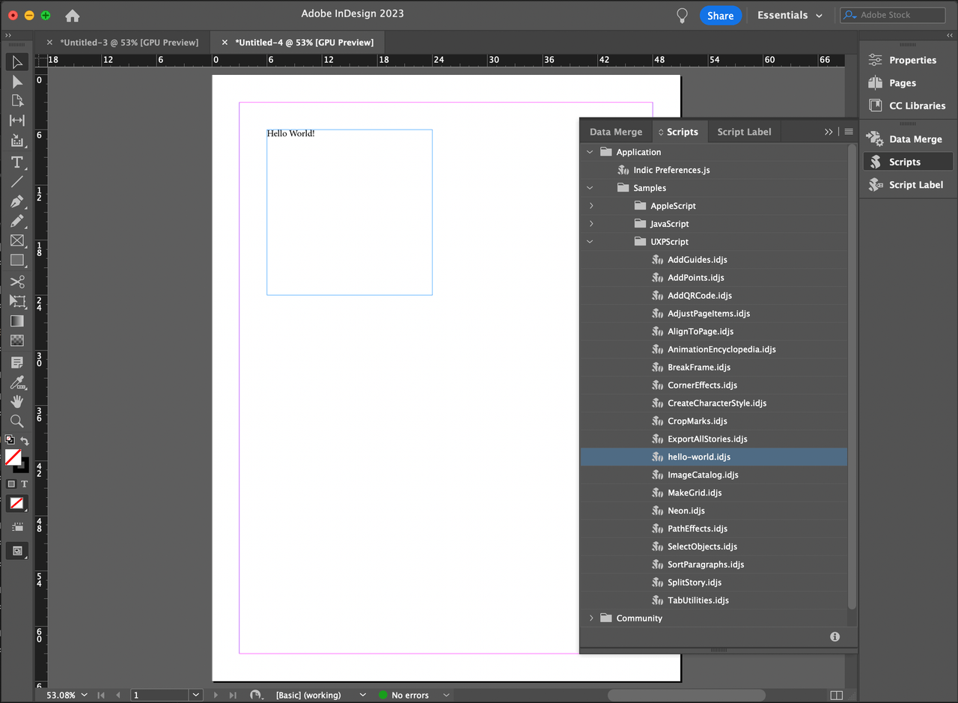Select the Hand tool
The height and width of the screenshot is (703, 958).
(17, 402)
